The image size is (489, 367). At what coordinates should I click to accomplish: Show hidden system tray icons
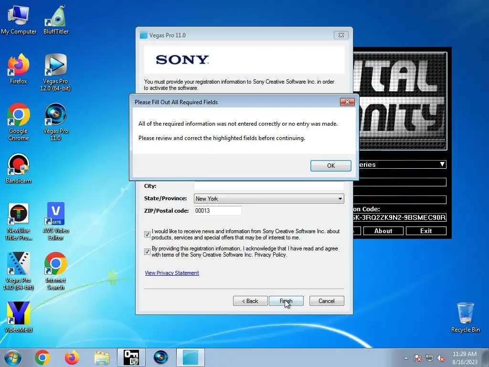click(406, 358)
